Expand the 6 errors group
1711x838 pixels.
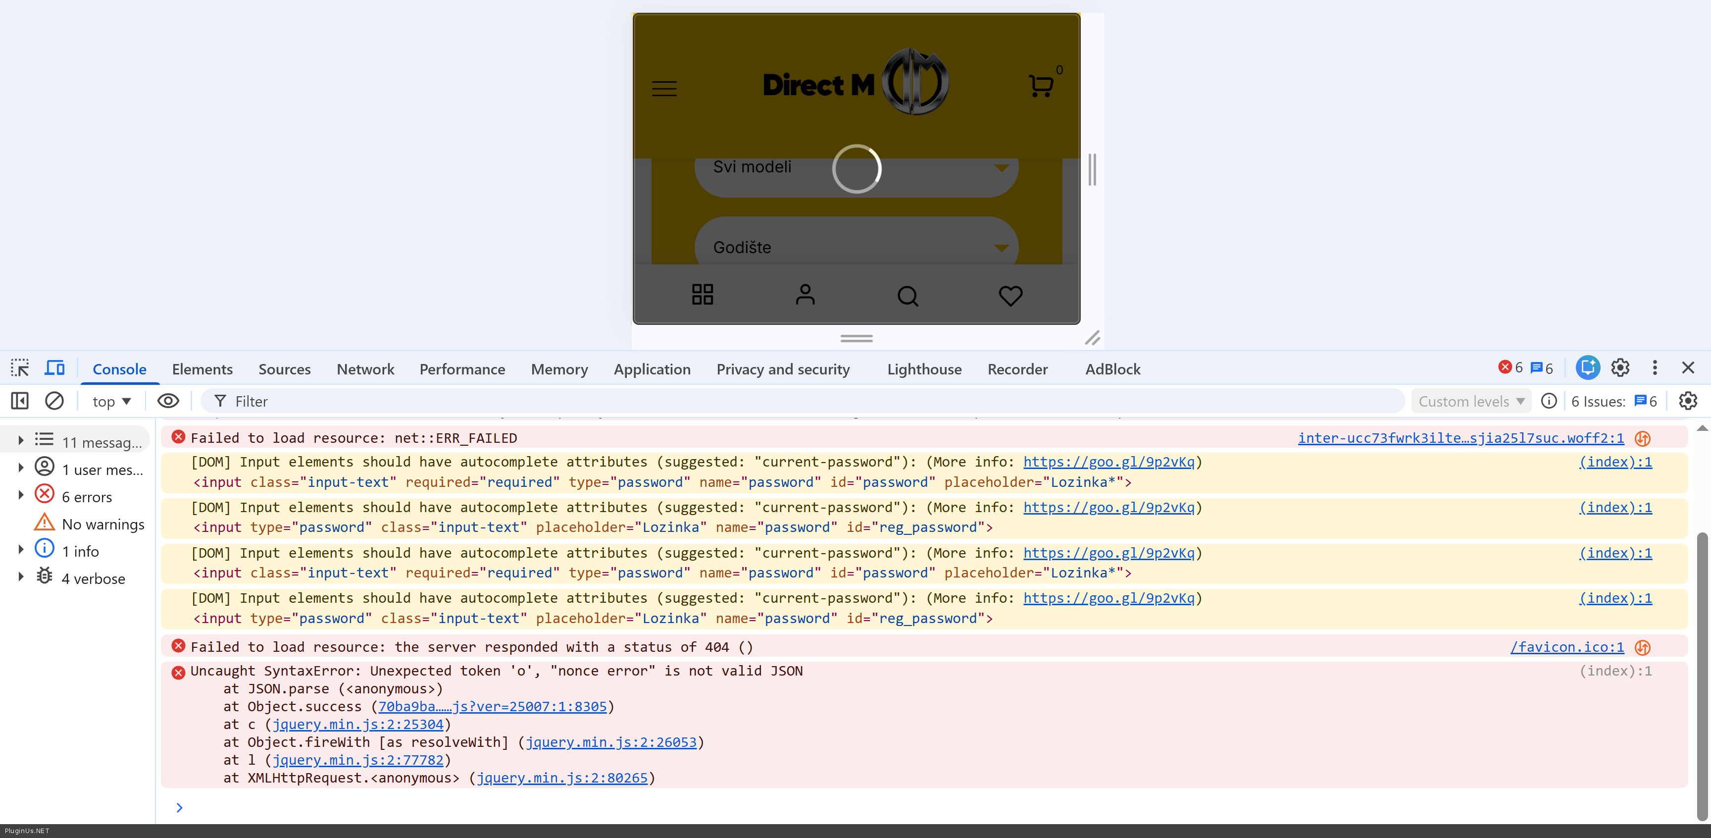pos(21,495)
